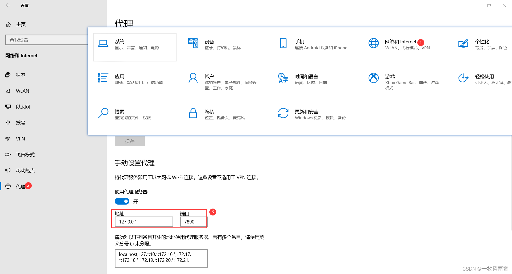Image resolution: width=512 pixels, height=274 pixels.
Task: Open the 系统 category title
Action: pos(120,41)
